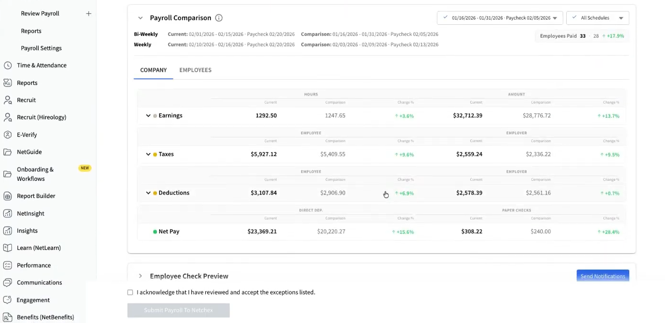This screenshot has width=665, height=323.
Task: Click the NetInsight chart icon
Action: pyautogui.click(x=8, y=213)
